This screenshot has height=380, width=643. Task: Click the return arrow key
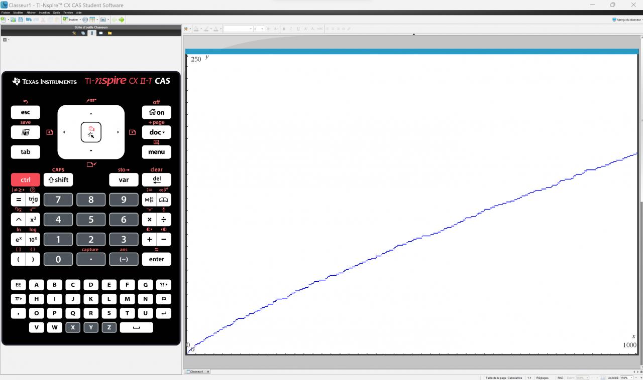coord(164,313)
